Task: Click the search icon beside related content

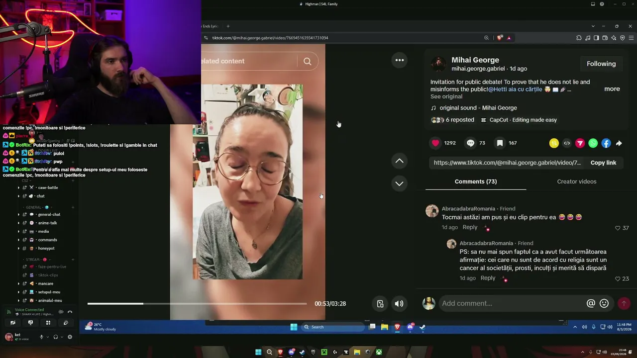Action: [308, 61]
